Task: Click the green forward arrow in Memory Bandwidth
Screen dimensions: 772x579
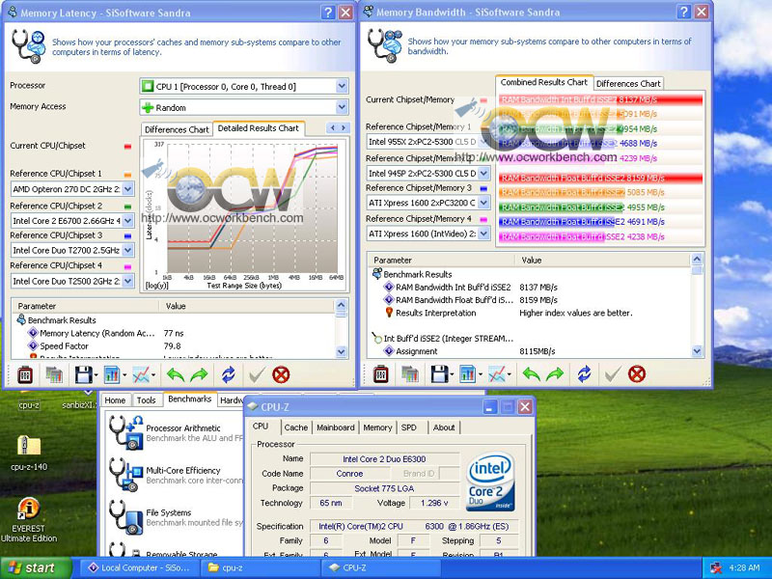Action: 555,374
